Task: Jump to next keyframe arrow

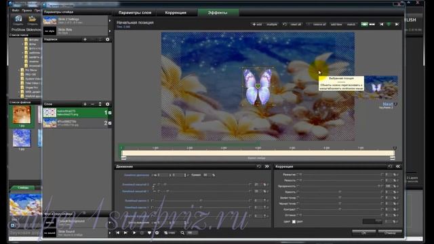Action: pyautogui.click(x=397, y=24)
